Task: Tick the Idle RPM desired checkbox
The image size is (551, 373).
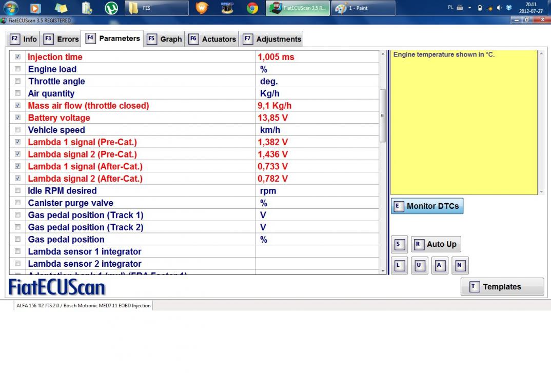Action: pos(17,190)
